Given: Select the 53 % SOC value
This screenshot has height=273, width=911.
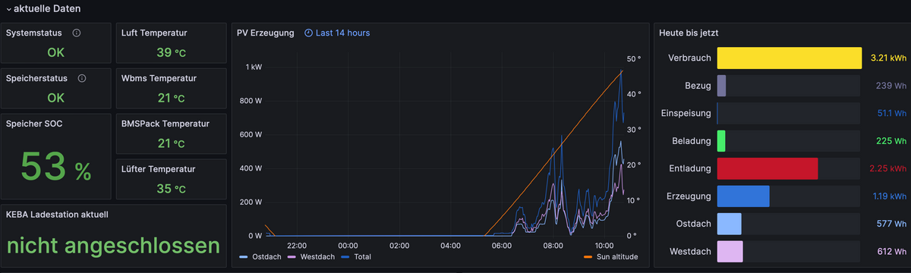Looking at the screenshot, I should tap(56, 166).
